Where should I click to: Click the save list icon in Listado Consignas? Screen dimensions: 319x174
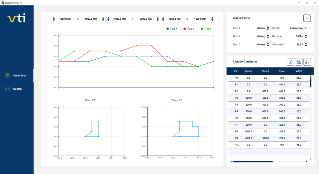tap(298, 62)
